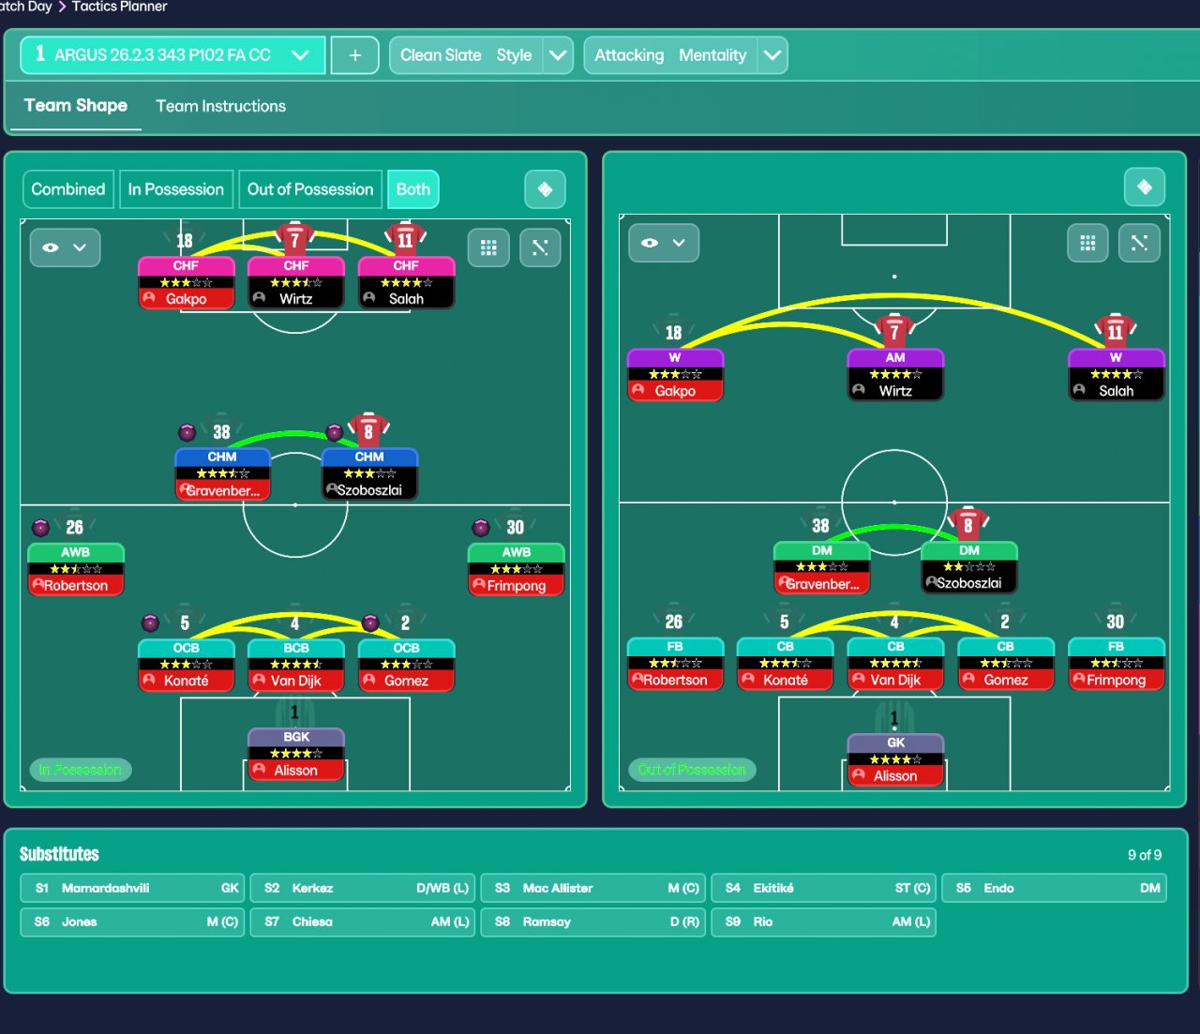Click the number 8 shirt above Szoboszlai's DM card
Viewport: 1200px width, 1034px height.
968,524
